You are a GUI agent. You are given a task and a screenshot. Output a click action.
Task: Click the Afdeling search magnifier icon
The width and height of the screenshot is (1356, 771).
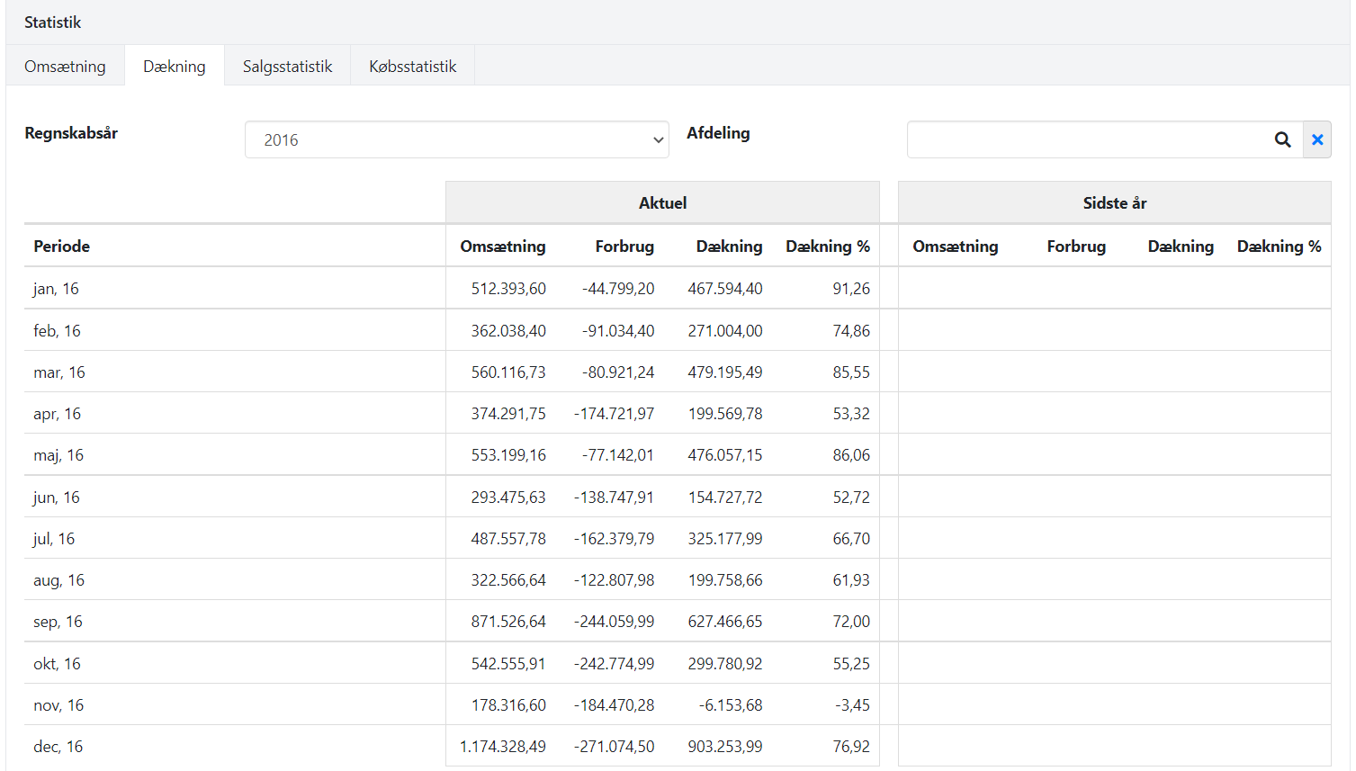pos(1282,139)
